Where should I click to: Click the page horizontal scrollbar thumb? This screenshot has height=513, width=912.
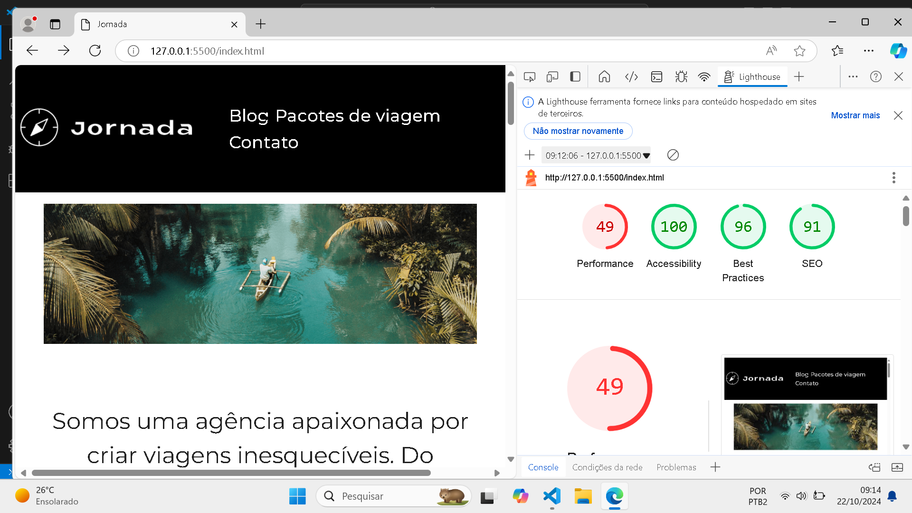(x=231, y=473)
